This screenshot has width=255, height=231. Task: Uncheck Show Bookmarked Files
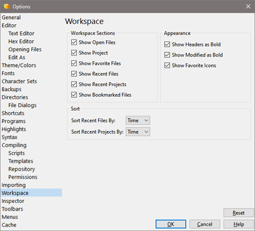tap(74, 95)
